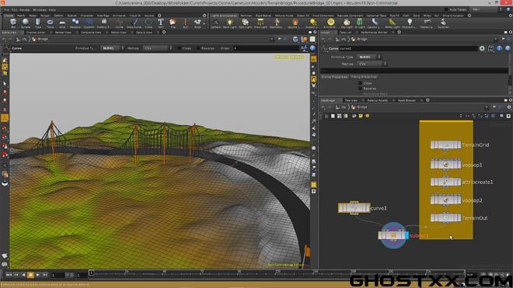The width and height of the screenshot is (513, 288).
Task: Open the Particles shelf tab
Action: 246,16
